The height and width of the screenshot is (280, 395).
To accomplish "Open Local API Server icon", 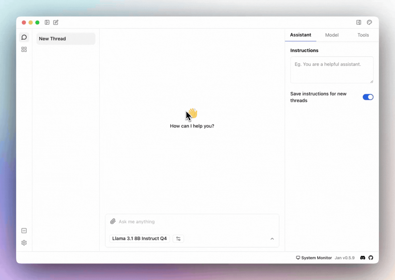I will 24,231.
